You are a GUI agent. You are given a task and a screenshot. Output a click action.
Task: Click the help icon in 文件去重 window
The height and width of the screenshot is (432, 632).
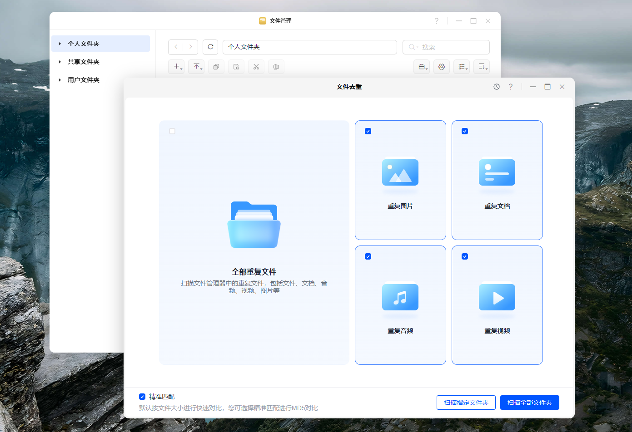[511, 87]
